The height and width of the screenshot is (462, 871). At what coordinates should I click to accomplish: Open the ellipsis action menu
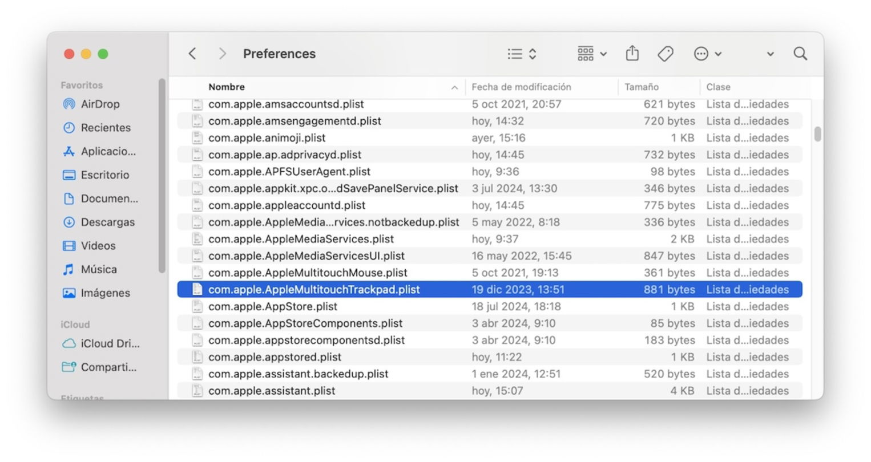(707, 54)
